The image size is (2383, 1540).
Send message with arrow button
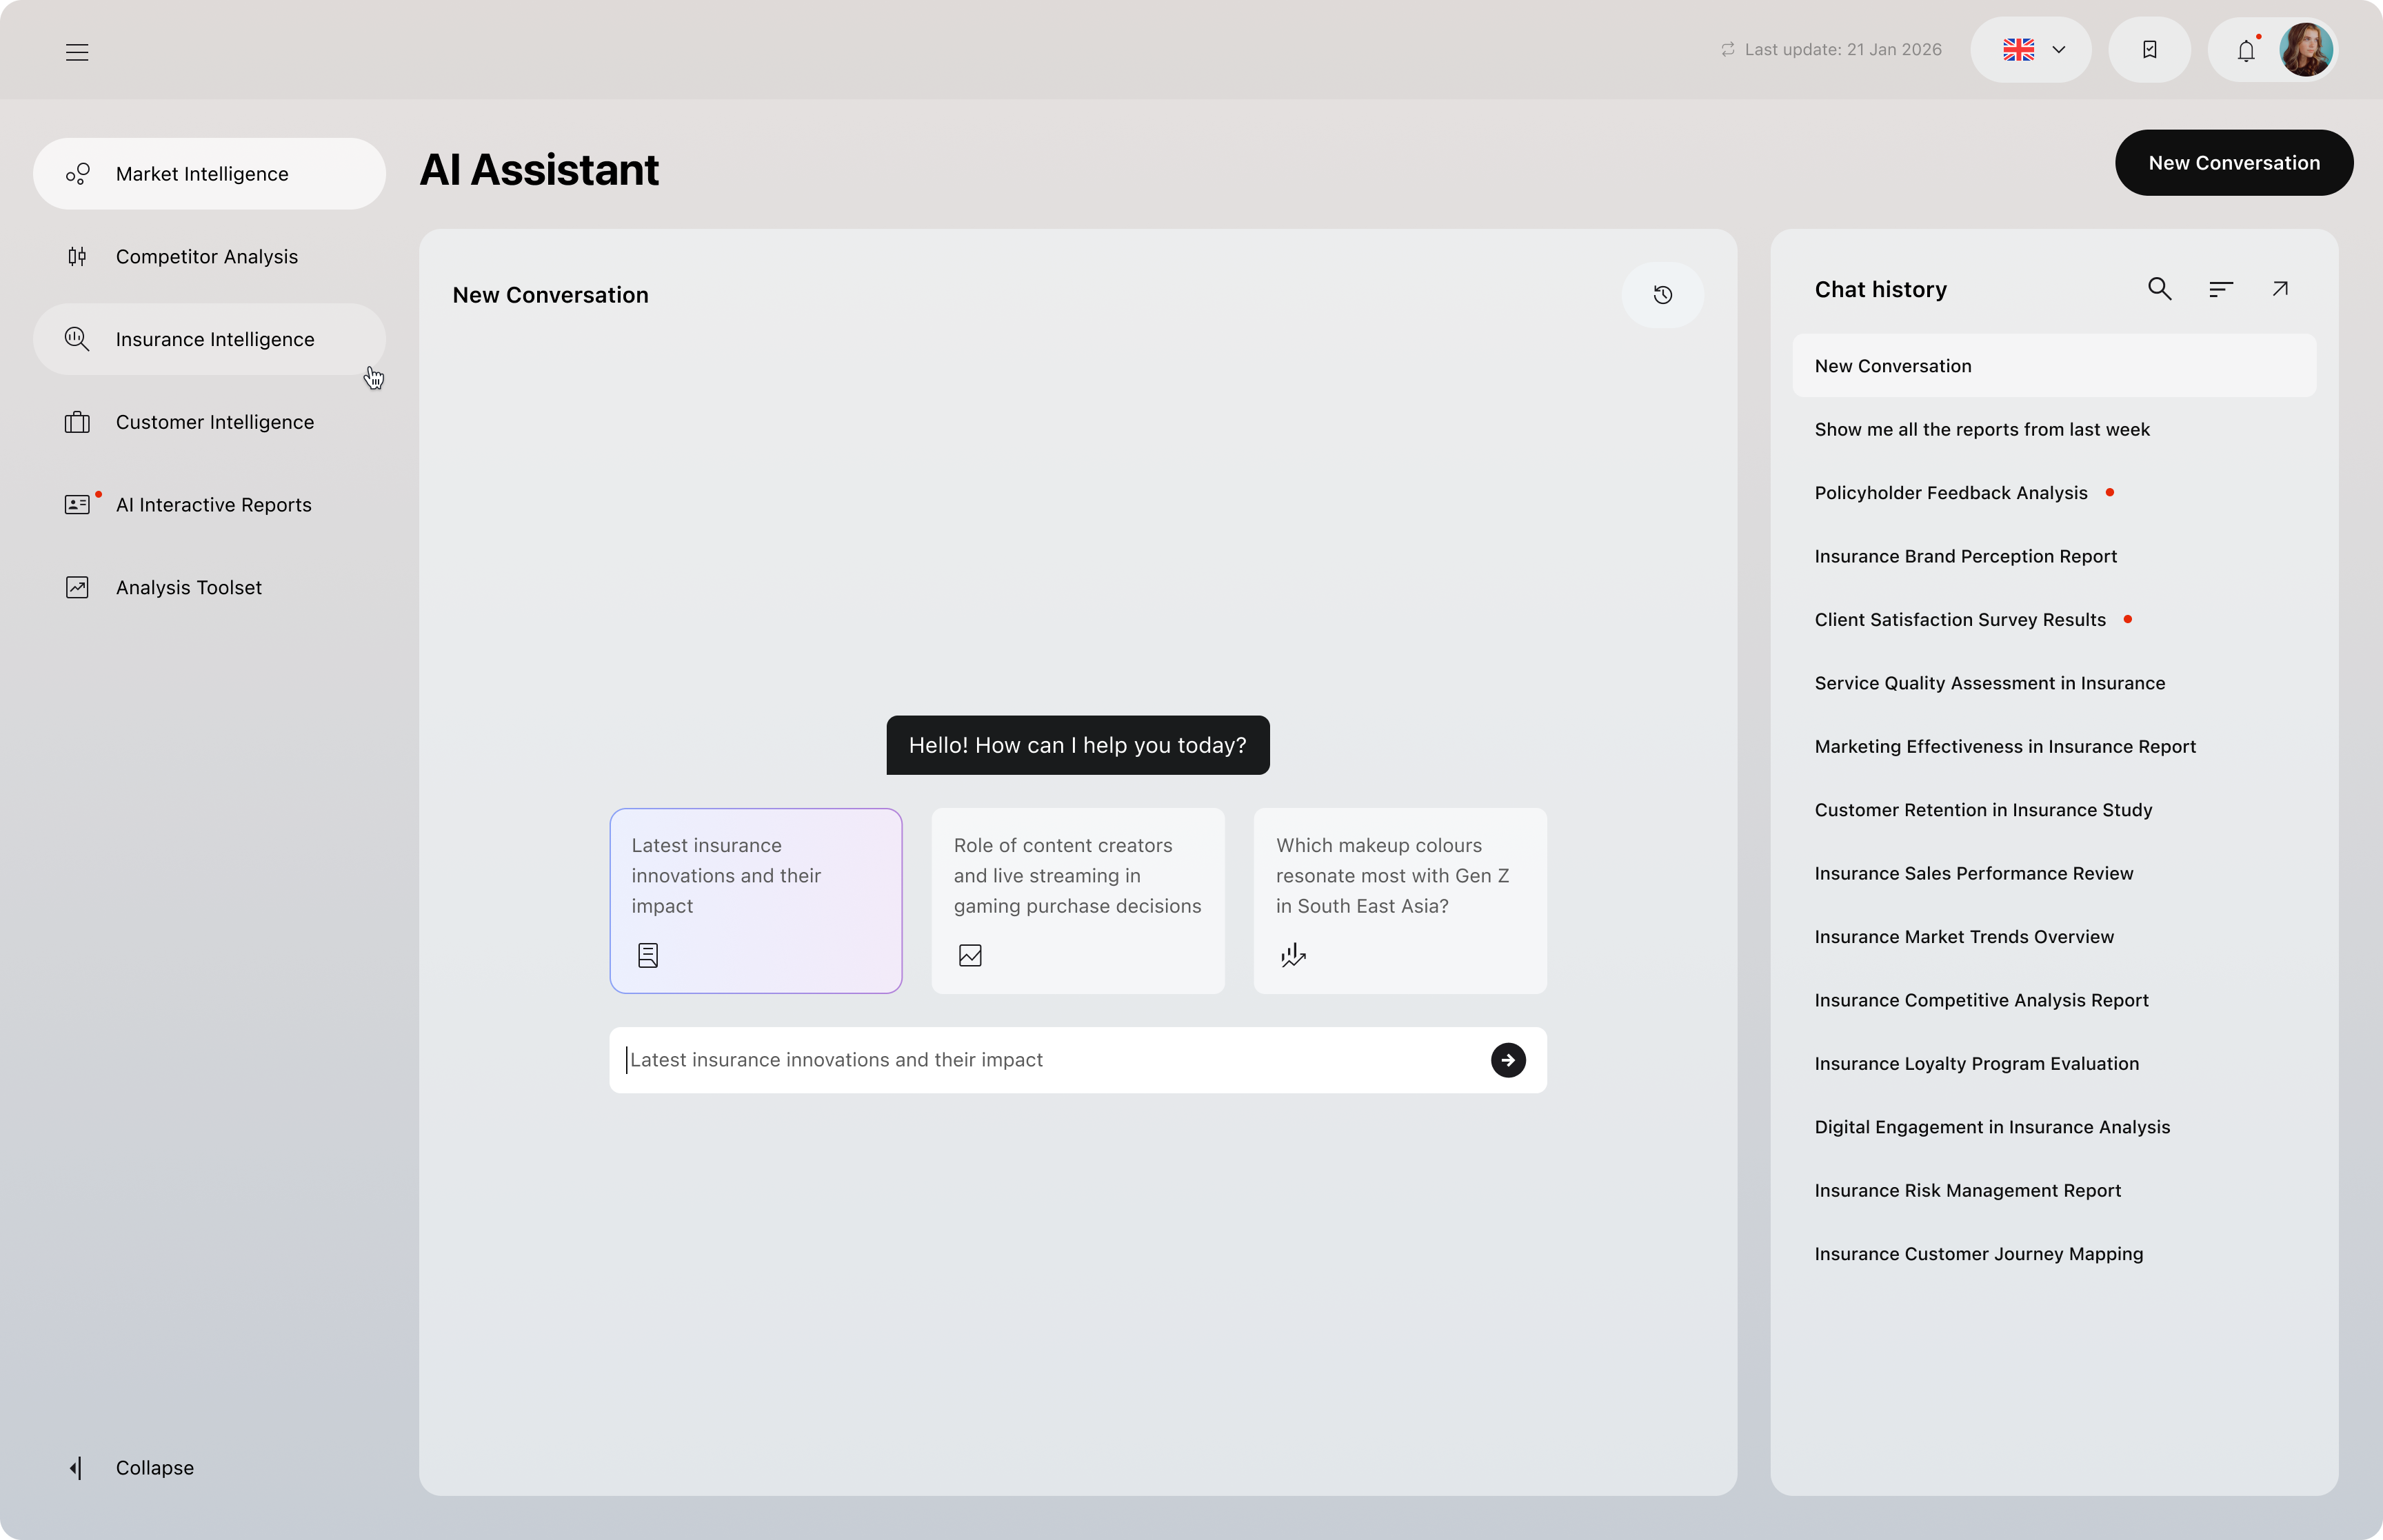coord(1508,1060)
